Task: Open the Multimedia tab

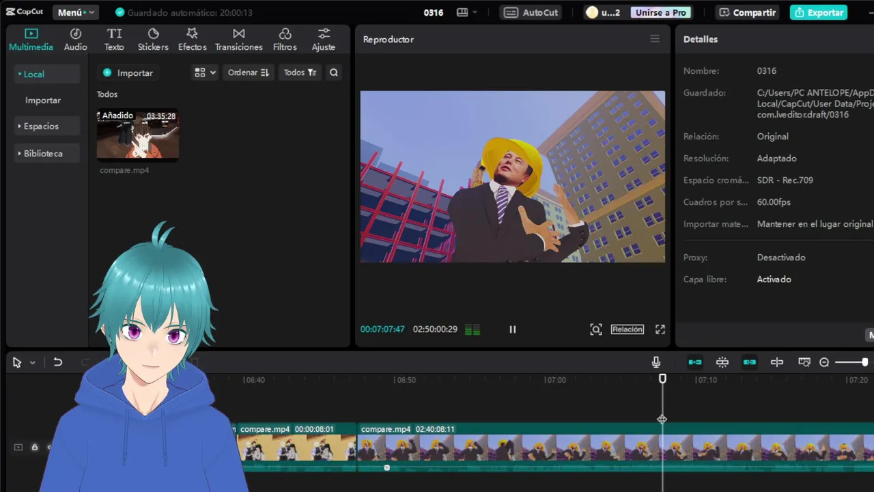Action: coord(31,40)
